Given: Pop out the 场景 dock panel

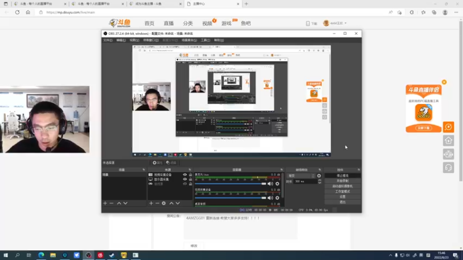Looking at the screenshot, I should tap(144, 170).
